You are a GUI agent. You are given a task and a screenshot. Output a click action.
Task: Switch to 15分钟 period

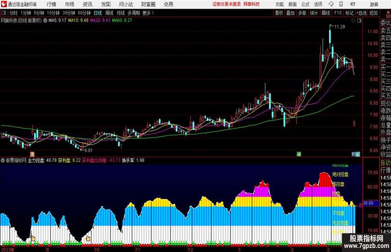point(53,13)
